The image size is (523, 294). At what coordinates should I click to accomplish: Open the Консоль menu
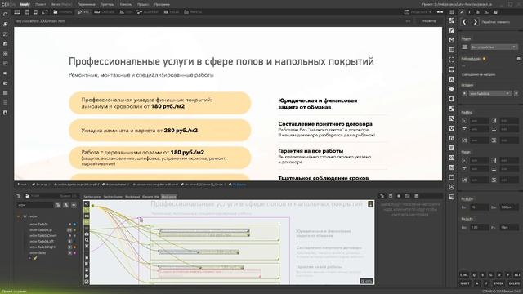coord(126,4)
